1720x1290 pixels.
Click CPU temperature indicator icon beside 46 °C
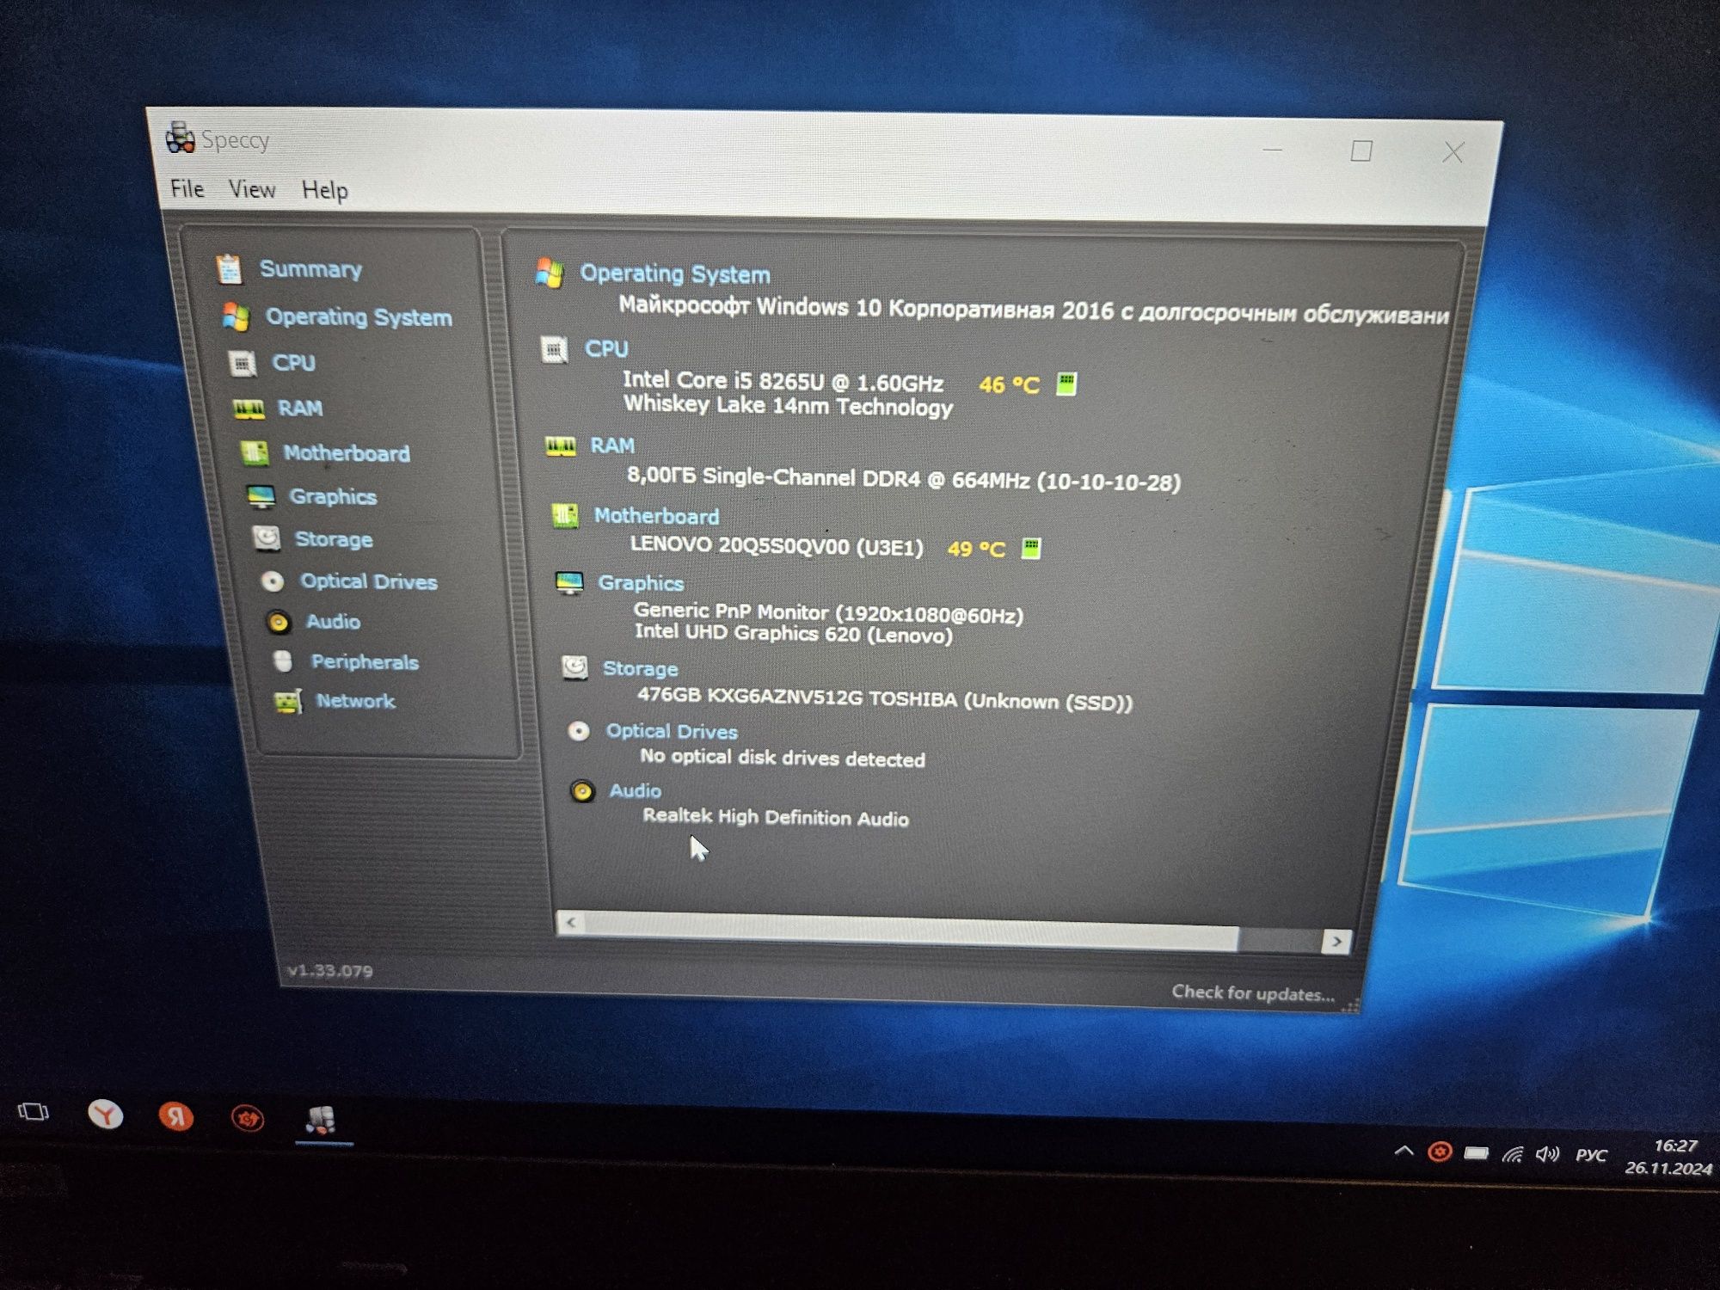1066,384
